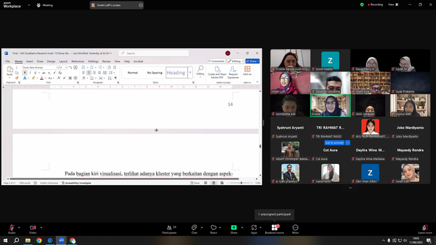
Task: Click the text highlight color button
Action: pyautogui.click(x=33, y=78)
